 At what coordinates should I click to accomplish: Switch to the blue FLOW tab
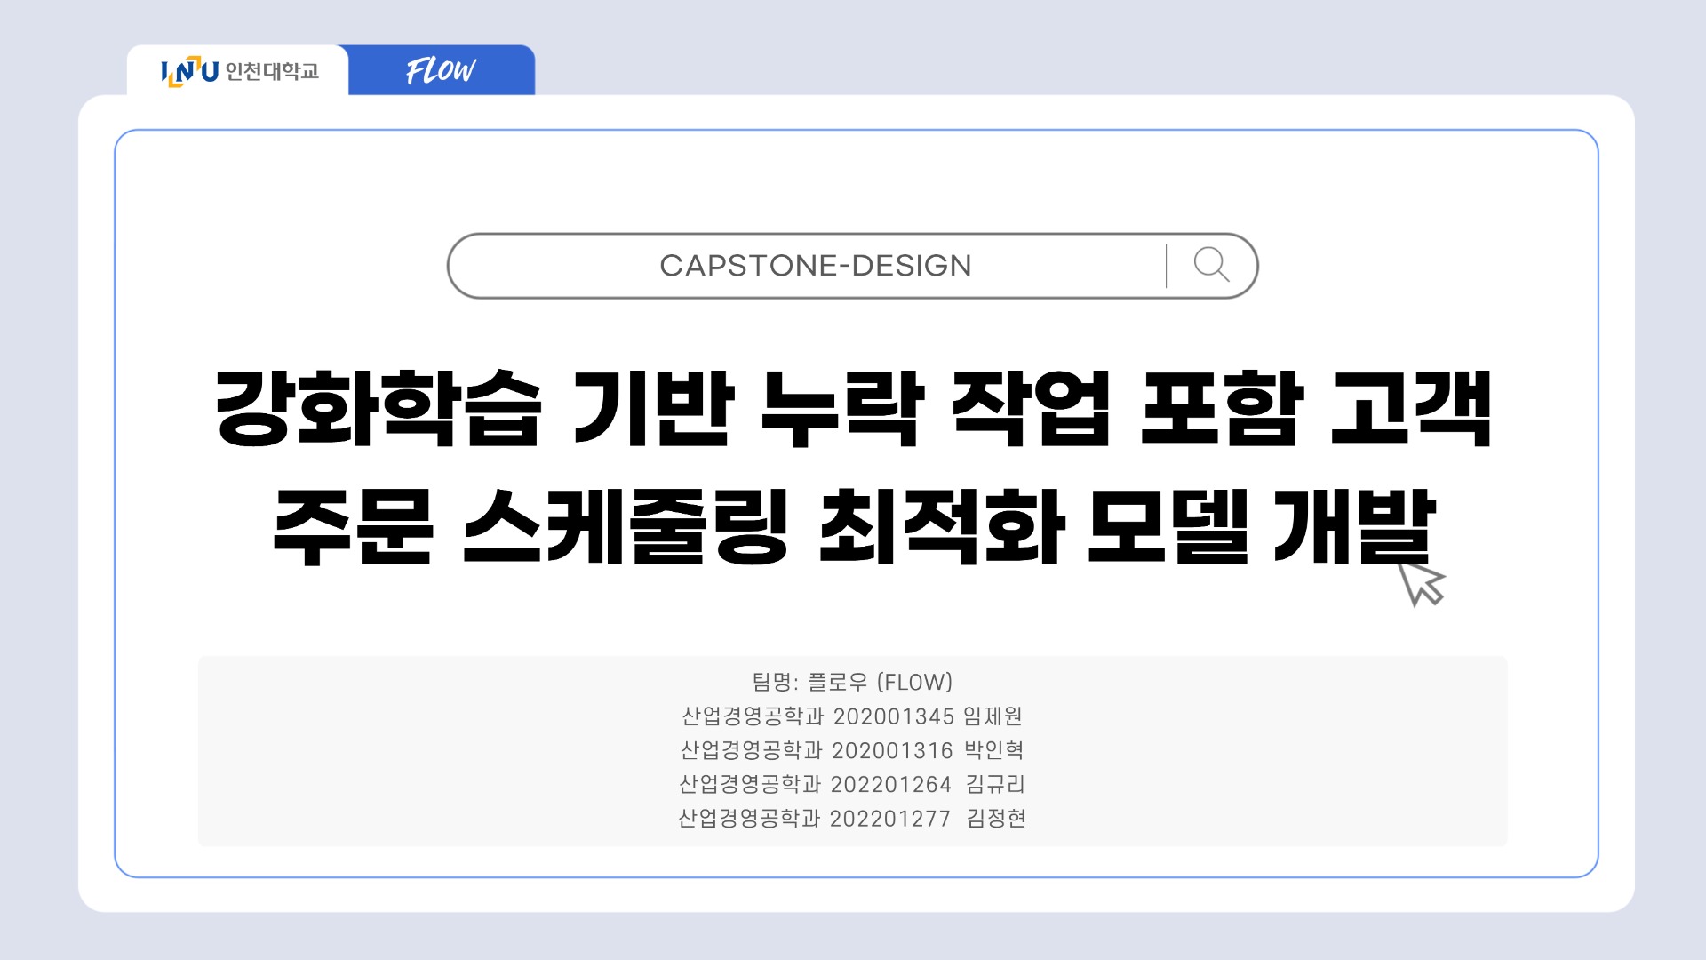[x=442, y=70]
